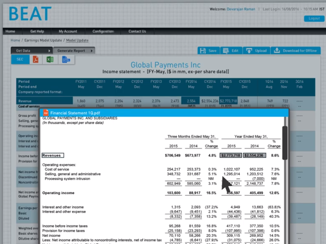Select the CY2014 revenue cell $2,554,236
Viewport: 326px width, 244px height.
209,101
